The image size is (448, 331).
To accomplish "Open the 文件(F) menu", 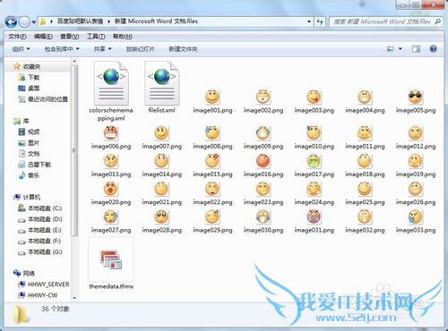I will (17, 37).
